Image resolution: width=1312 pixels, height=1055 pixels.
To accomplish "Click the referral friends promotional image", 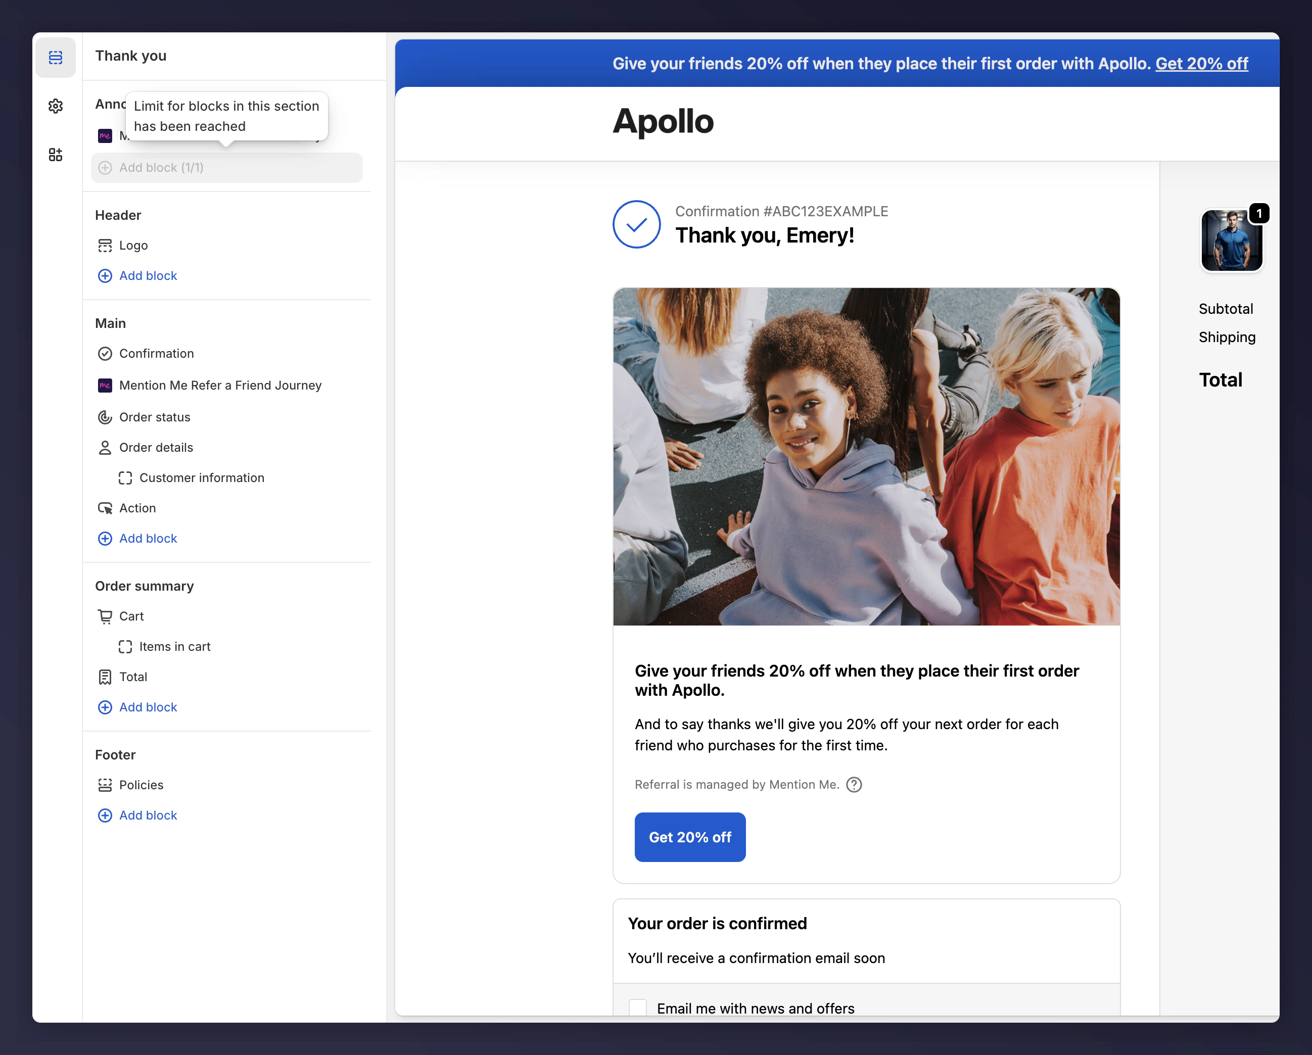I will 866,456.
